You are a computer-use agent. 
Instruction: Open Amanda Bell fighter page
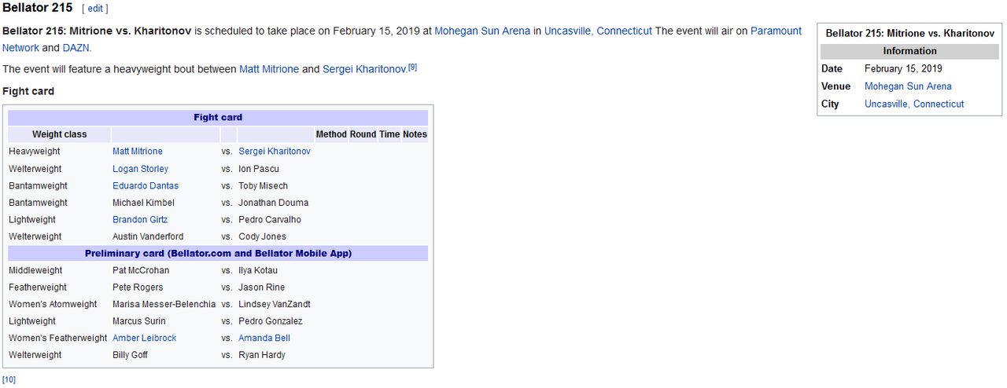(x=264, y=338)
